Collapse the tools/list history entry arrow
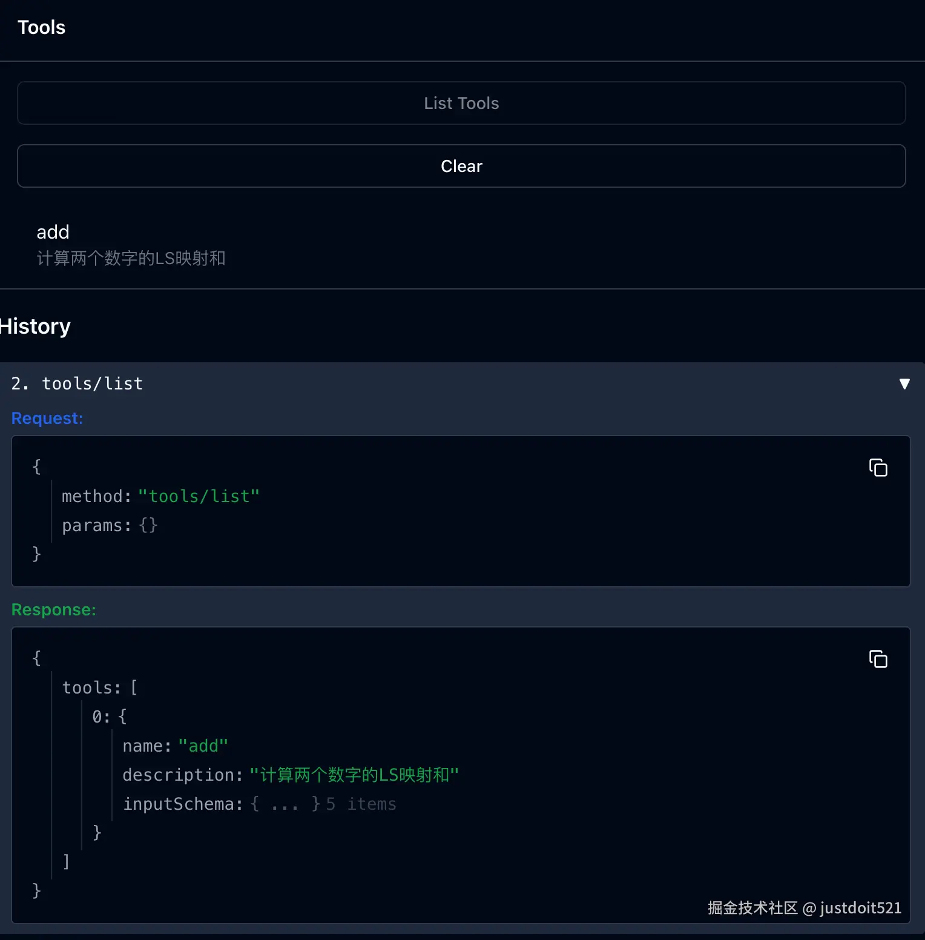 click(904, 384)
